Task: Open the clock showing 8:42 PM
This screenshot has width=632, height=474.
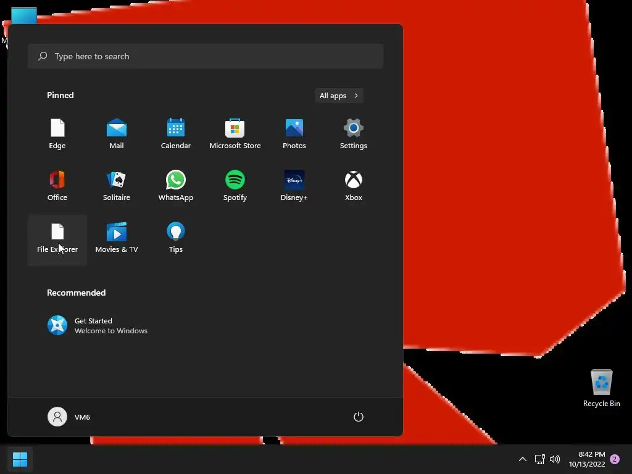Action: [x=587, y=459]
